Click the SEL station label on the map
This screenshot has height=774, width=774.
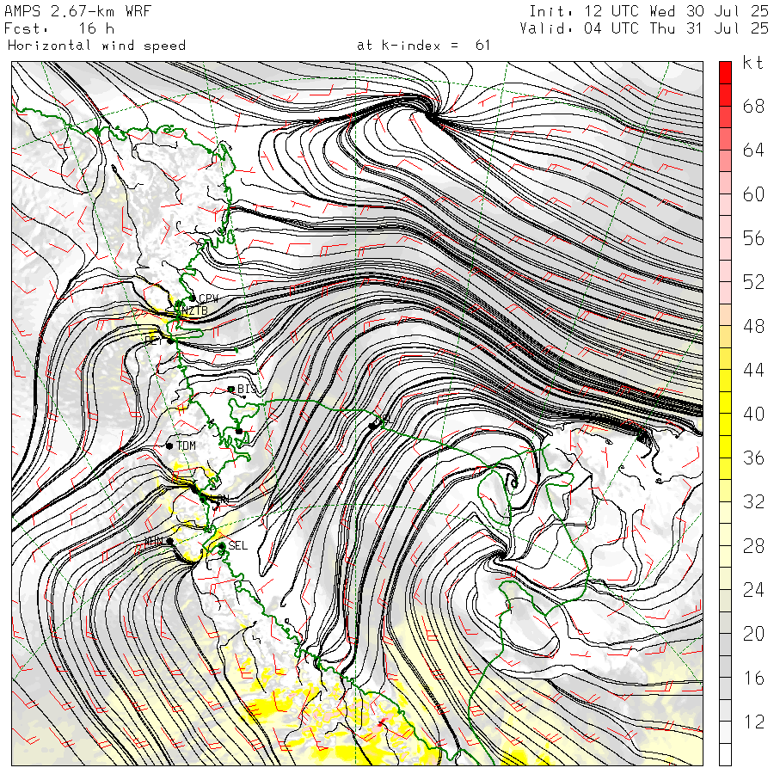pos(237,545)
